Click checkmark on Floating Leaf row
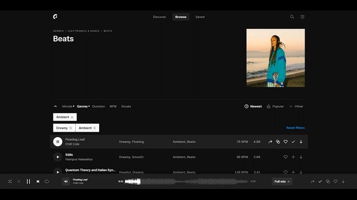Viewport: 357px width, 200px height. [293, 142]
